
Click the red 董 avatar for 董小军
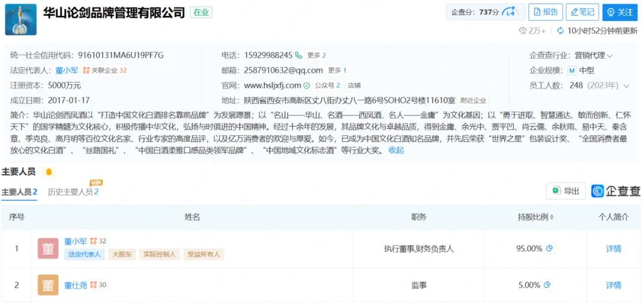click(48, 248)
